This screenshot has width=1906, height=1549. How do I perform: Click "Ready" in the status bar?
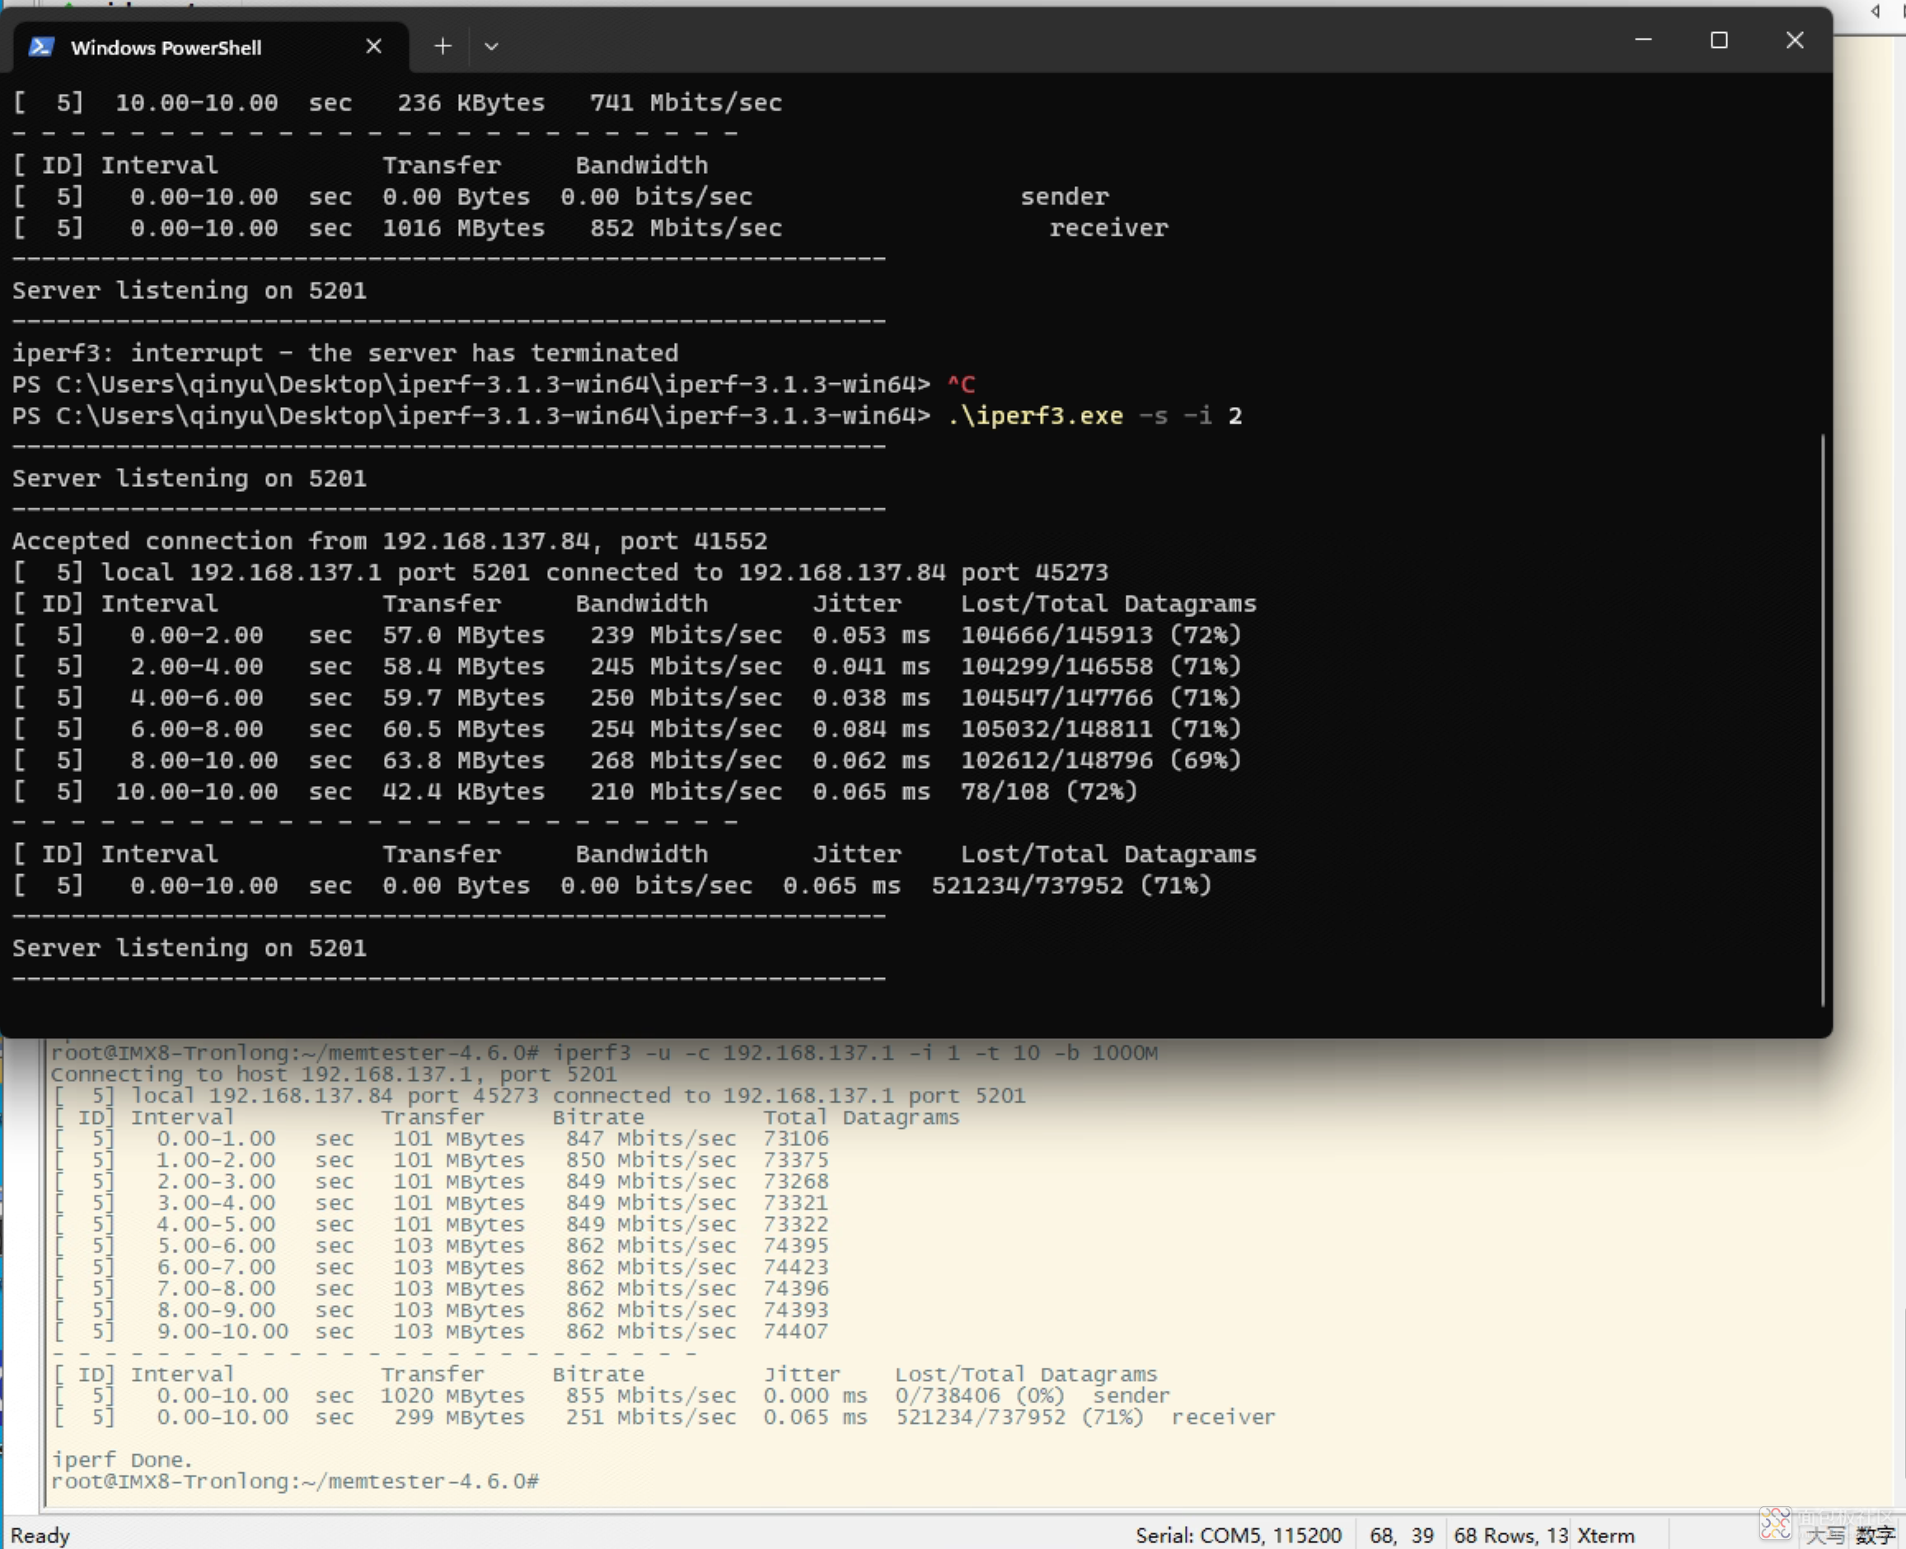(40, 1535)
